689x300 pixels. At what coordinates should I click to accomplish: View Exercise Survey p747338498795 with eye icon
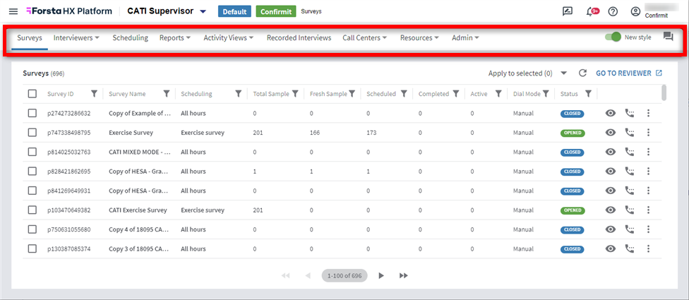click(611, 133)
